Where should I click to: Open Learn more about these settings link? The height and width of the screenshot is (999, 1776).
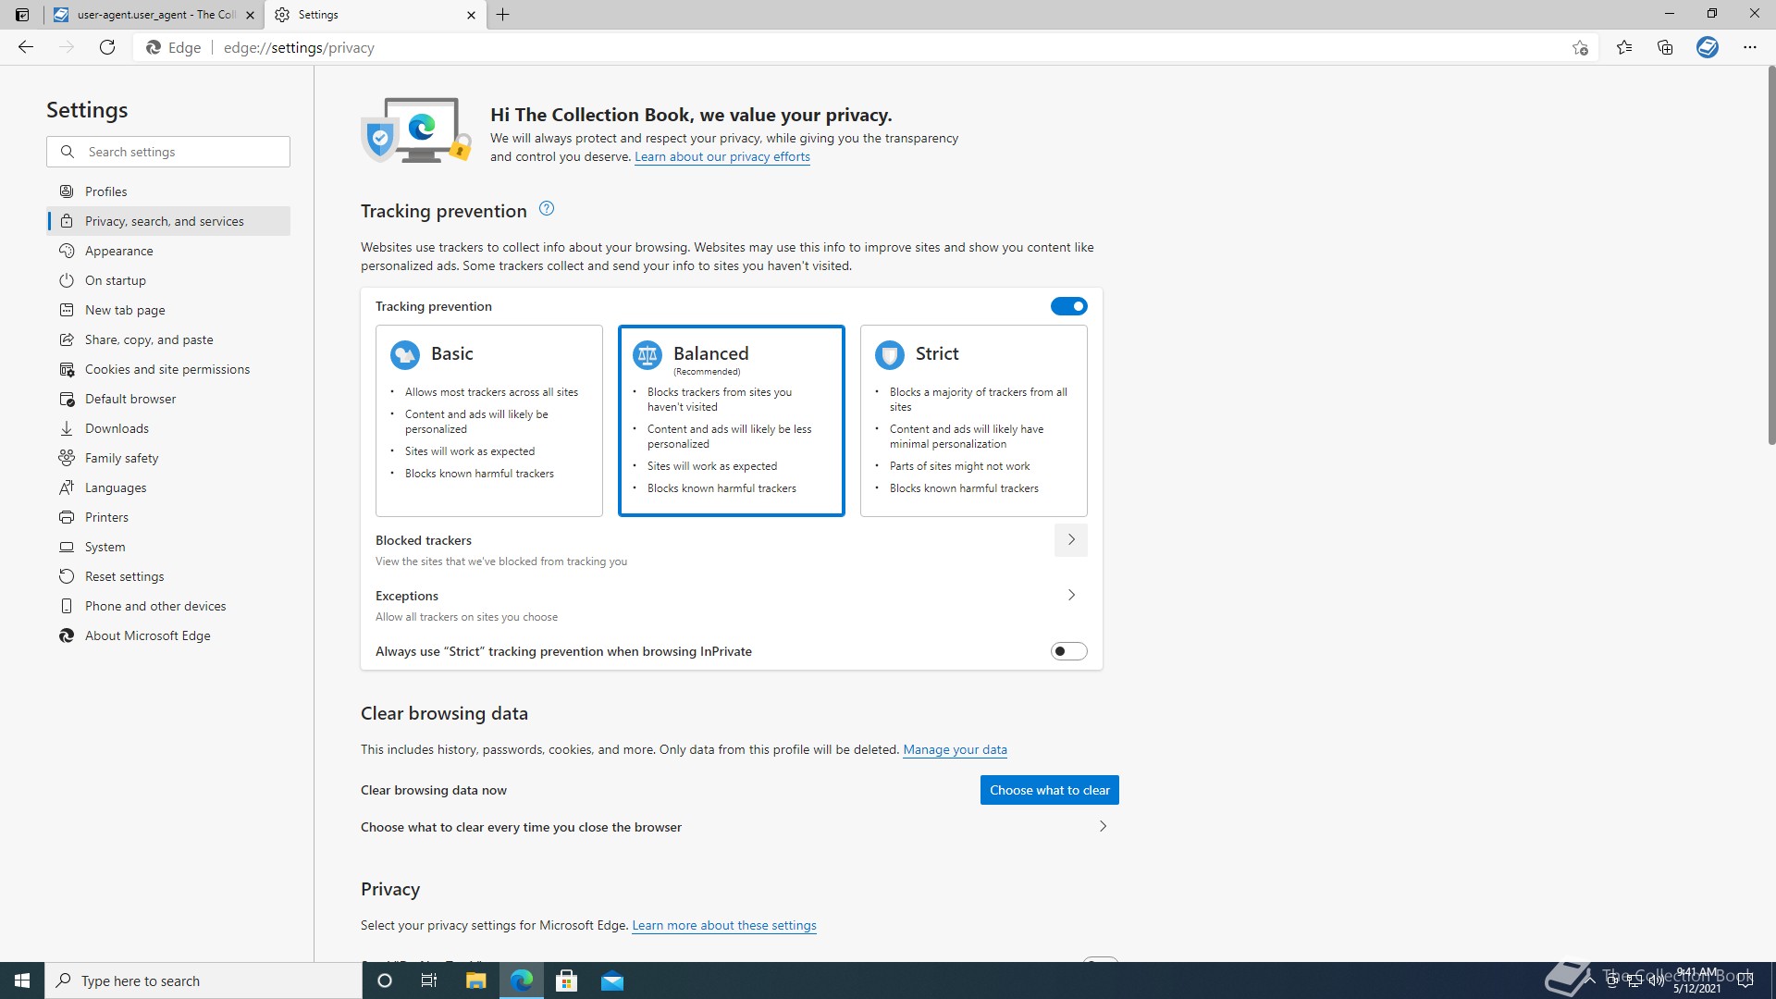(724, 925)
